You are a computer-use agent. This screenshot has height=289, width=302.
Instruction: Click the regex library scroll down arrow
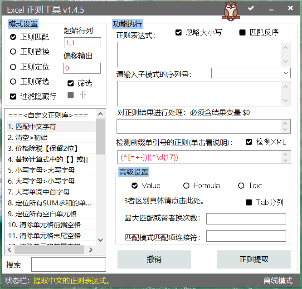point(100,240)
